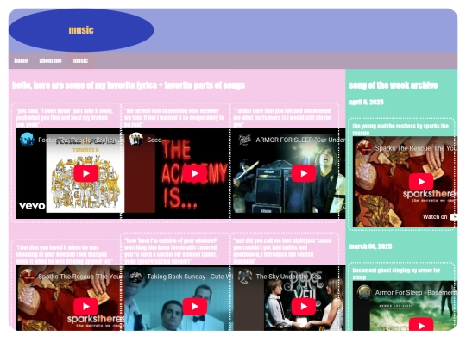Play the Taking Back Sunday video

(195, 306)
